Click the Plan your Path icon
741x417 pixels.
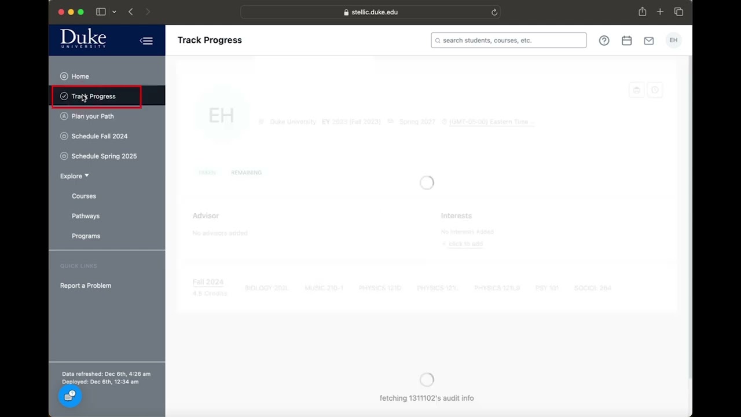tap(64, 116)
